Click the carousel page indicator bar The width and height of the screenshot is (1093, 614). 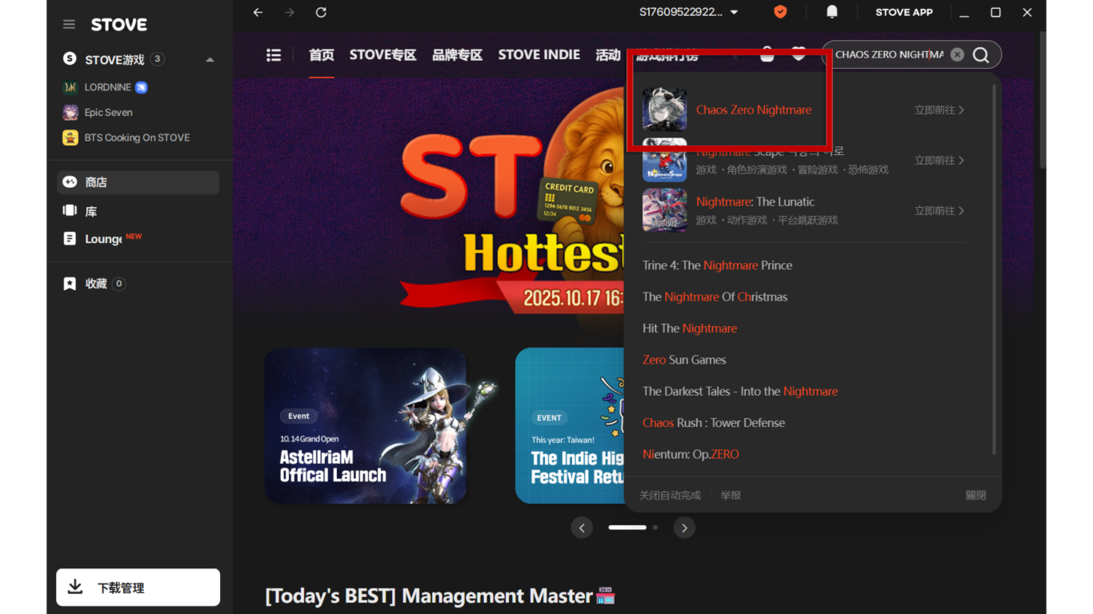pos(627,528)
